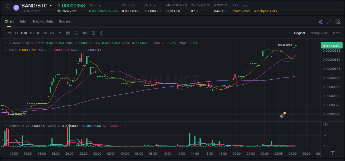The height and width of the screenshot is (161, 345).
Task: Switch to the Trading Data tab
Action: click(43, 21)
